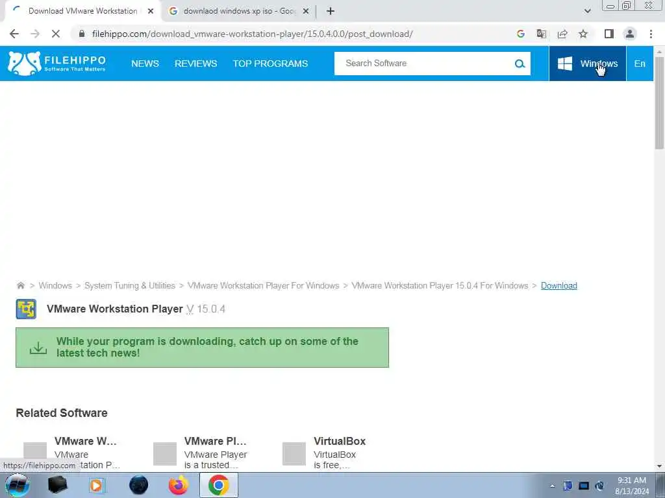This screenshot has width=665, height=498.
Task: Open the black box taskbar icon
Action: [x=57, y=485]
